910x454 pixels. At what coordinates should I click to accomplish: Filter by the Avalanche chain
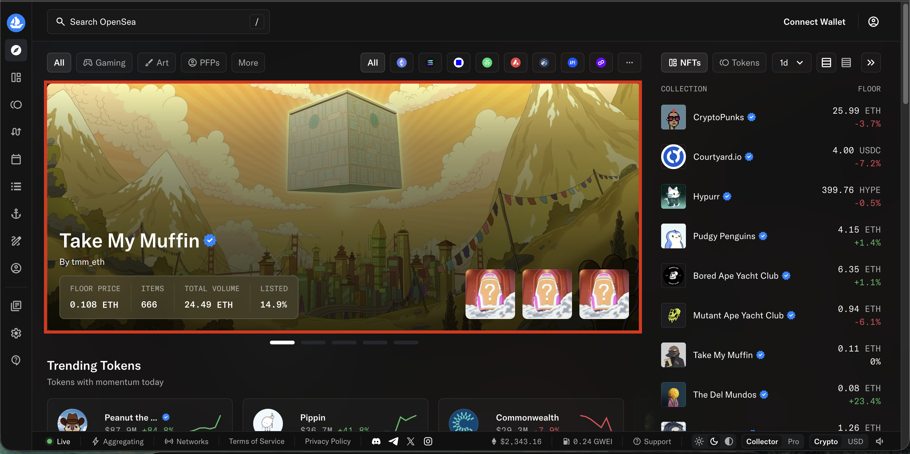tap(515, 63)
